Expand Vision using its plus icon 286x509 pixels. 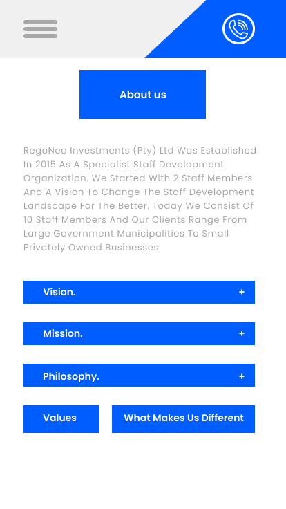(242, 292)
